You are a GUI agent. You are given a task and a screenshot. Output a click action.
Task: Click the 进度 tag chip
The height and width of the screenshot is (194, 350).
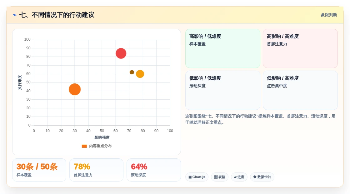click(239, 177)
